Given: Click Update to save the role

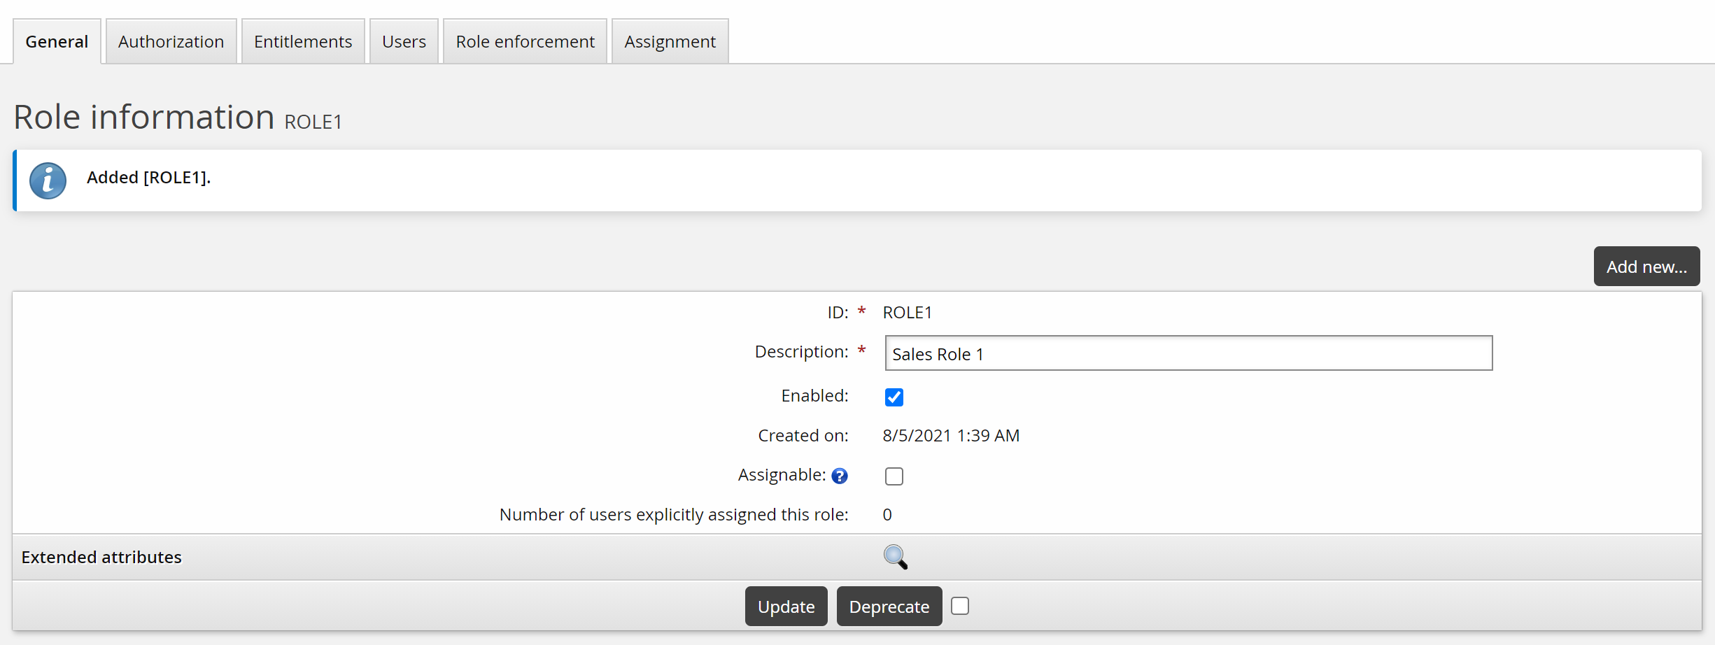Looking at the screenshot, I should (x=786, y=607).
